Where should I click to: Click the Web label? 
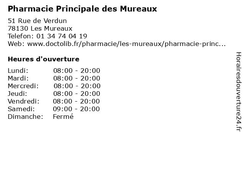[16, 44]
